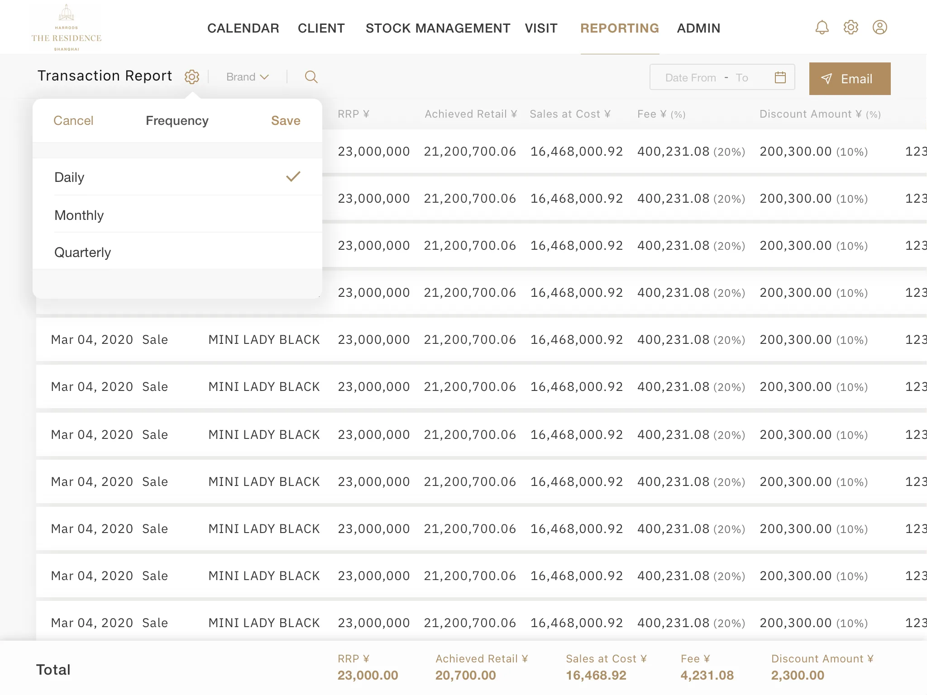The image size is (927, 695).
Task: Switch to Stock Management tab
Action: 438,28
